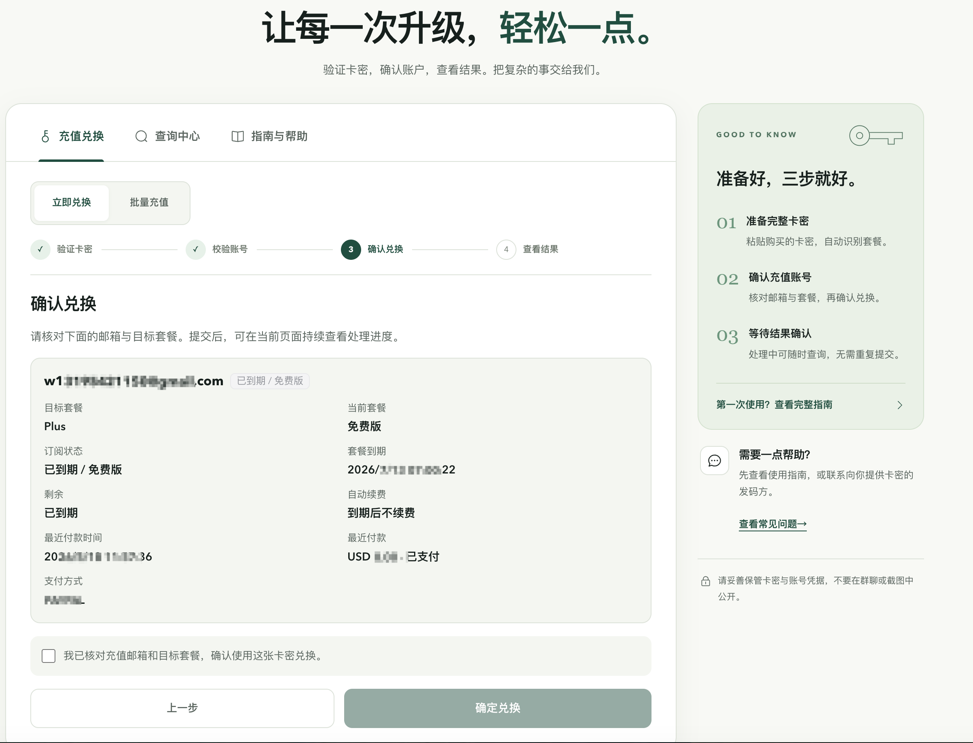Select the 立即兑换 mode
Screen dimensions: 973x743
click(72, 203)
